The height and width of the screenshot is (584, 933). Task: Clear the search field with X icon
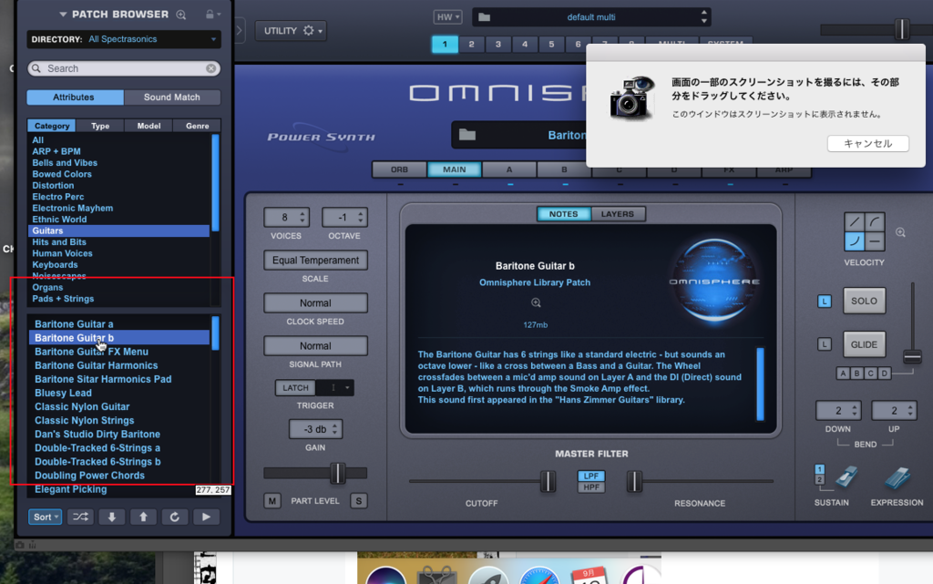coord(211,68)
